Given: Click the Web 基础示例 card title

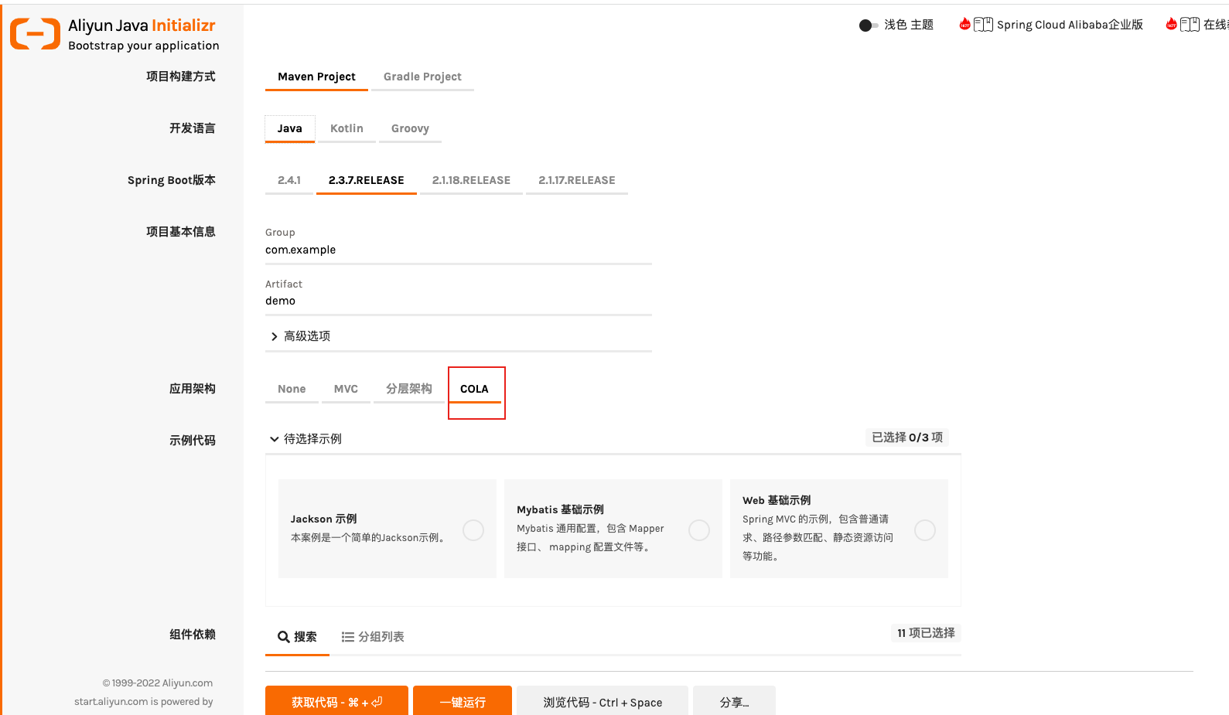Looking at the screenshot, I should tap(777, 500).
